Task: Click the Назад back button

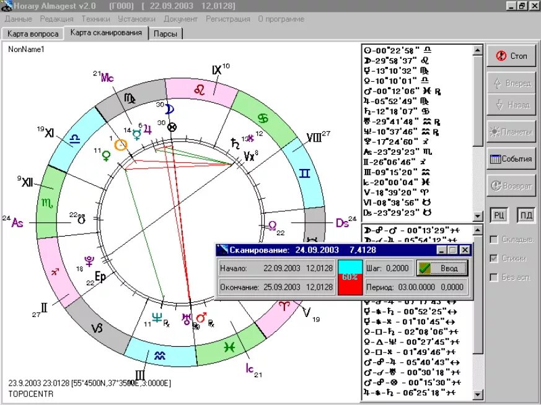Action: click(x=511, y=105)
